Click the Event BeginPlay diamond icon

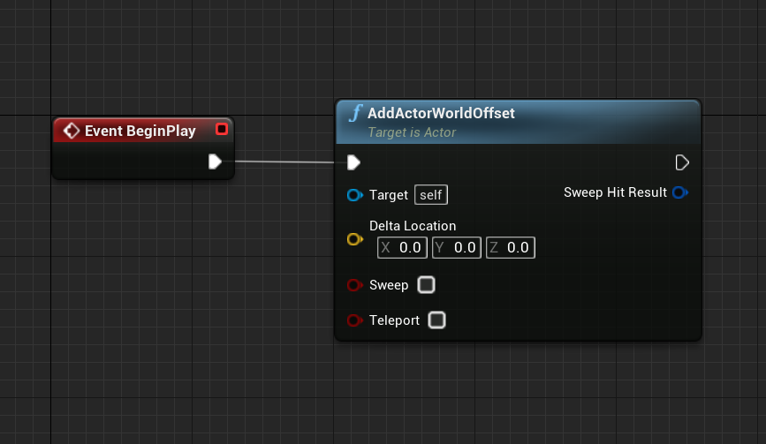(72, 131)
